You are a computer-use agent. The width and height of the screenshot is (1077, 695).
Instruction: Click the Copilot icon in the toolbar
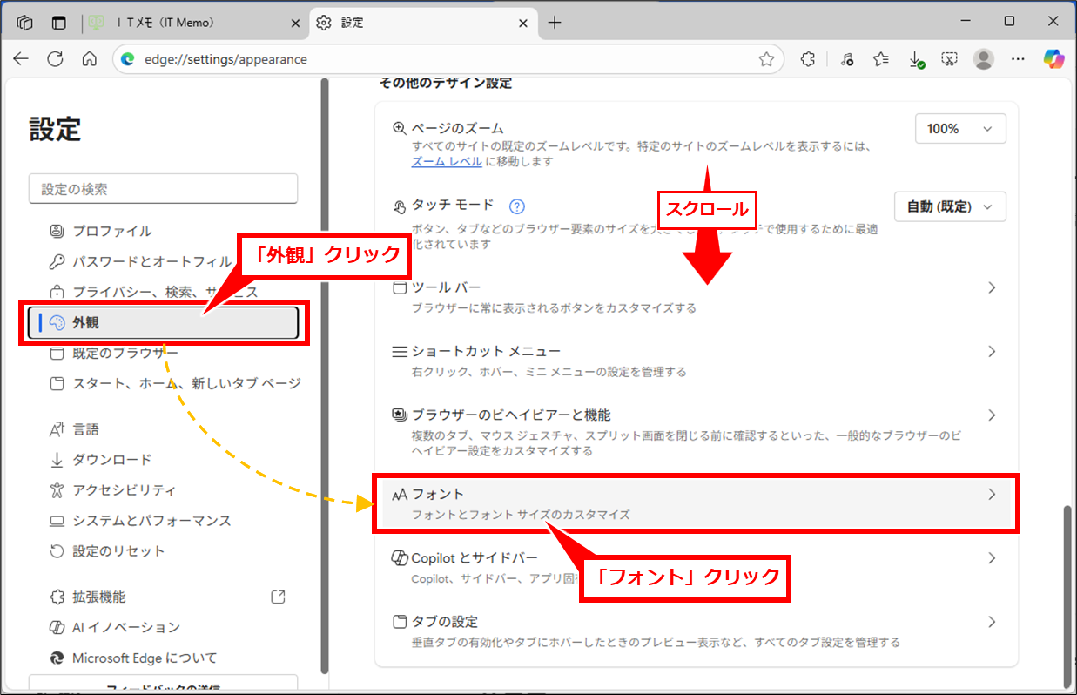coord(1054,59)
